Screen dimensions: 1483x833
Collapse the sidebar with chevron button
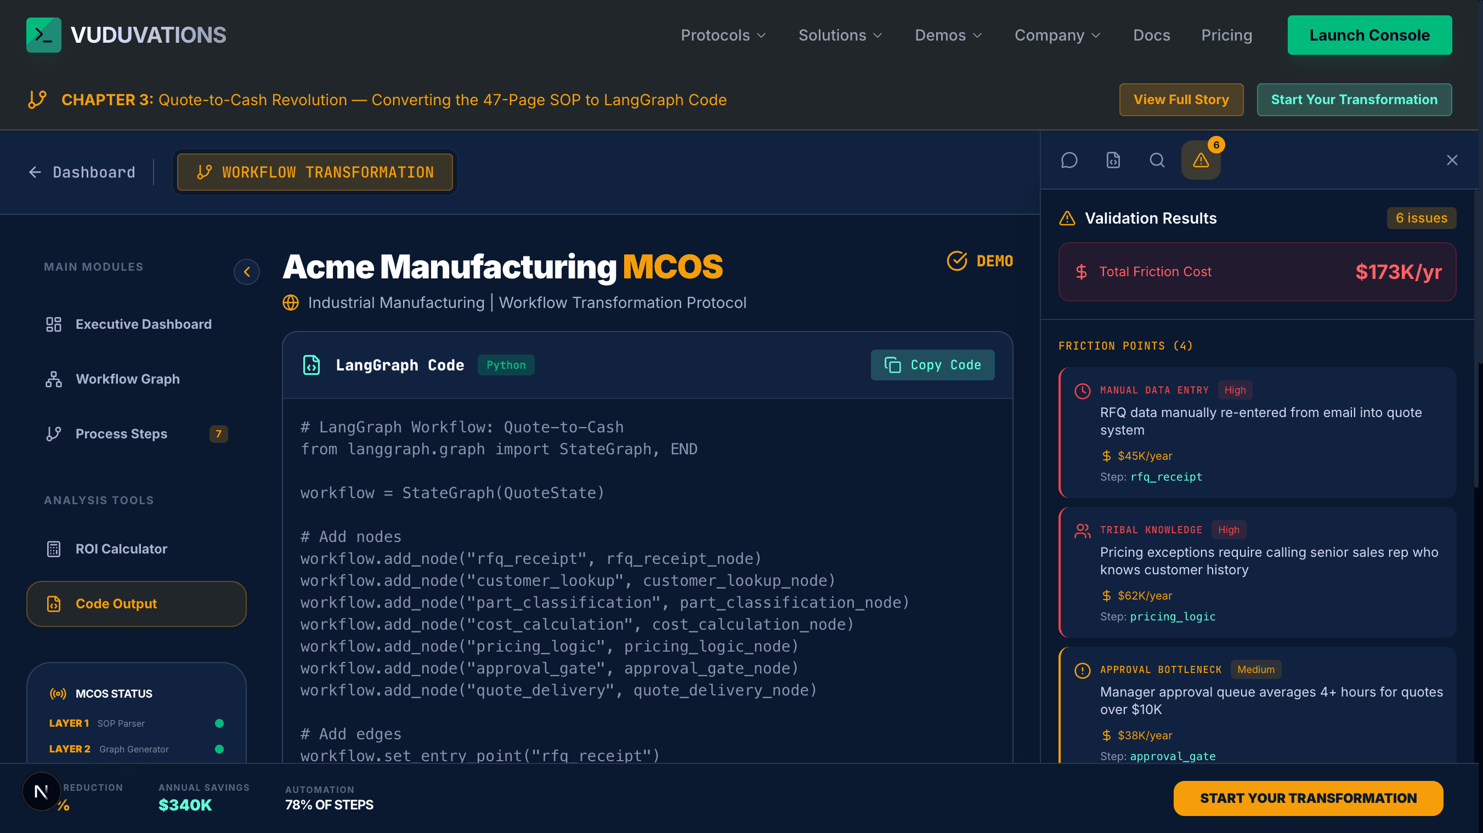pos(246,271)
